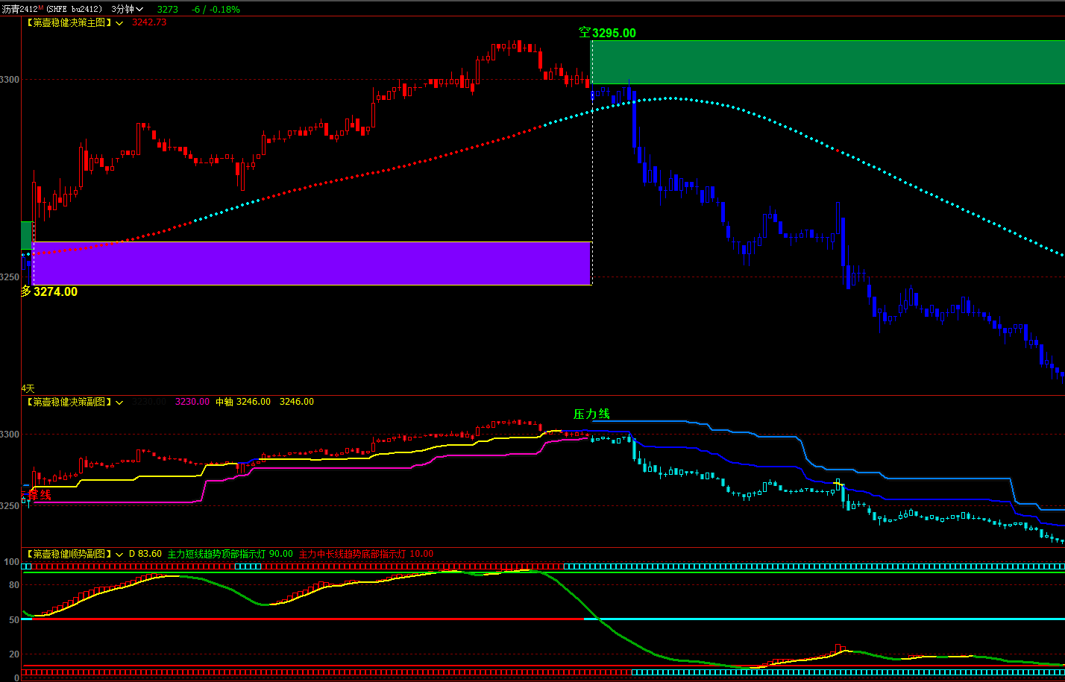Click the 50 level axis label in trend panel
This screenshot has width=1065, height=682.
[14, 619]
